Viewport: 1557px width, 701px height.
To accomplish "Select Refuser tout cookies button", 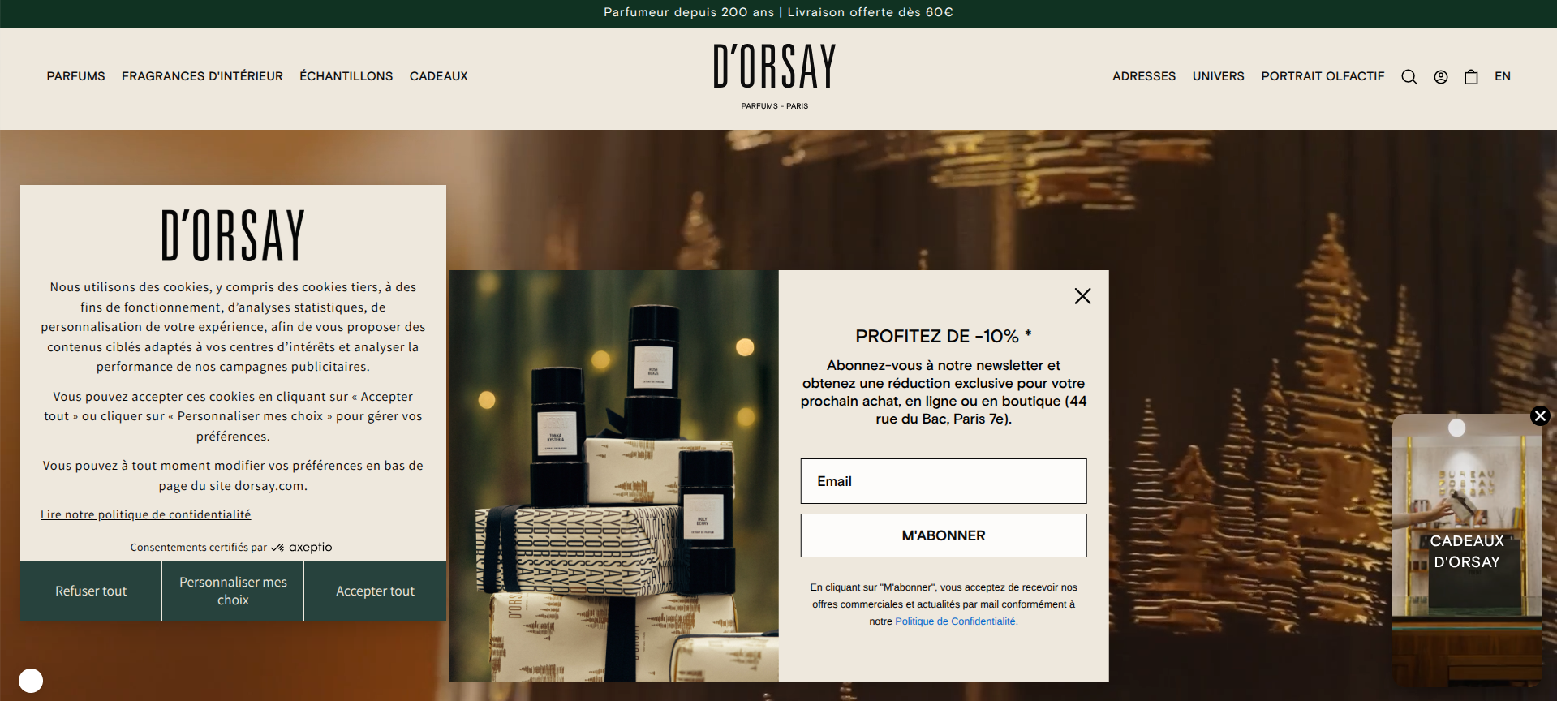I will [x=91, y=591].
